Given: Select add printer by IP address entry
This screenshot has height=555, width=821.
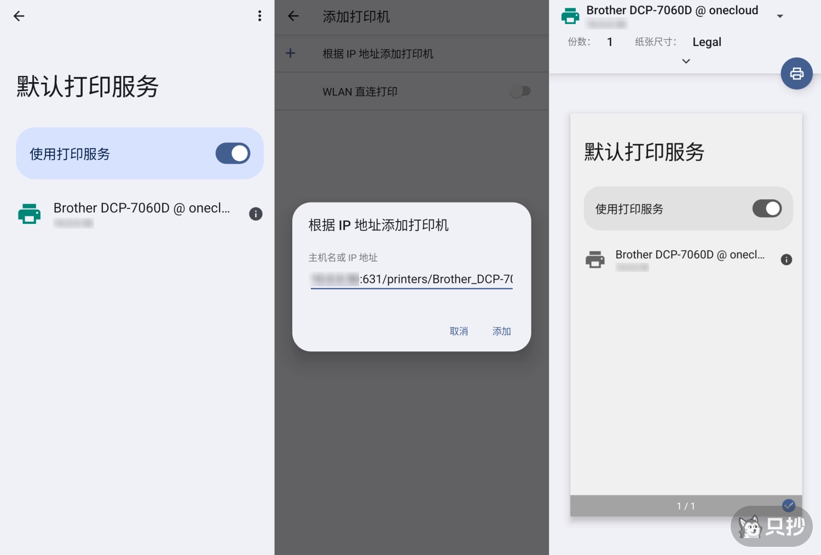Looking at the screenshot, I should tap(378, 54).
